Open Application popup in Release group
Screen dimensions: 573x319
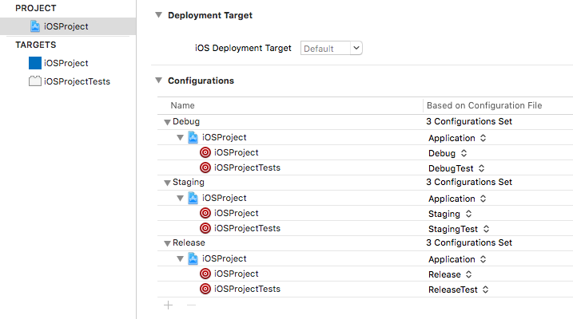coord(457,259)
